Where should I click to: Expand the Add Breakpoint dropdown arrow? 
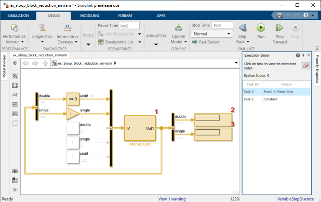point(139,34)
